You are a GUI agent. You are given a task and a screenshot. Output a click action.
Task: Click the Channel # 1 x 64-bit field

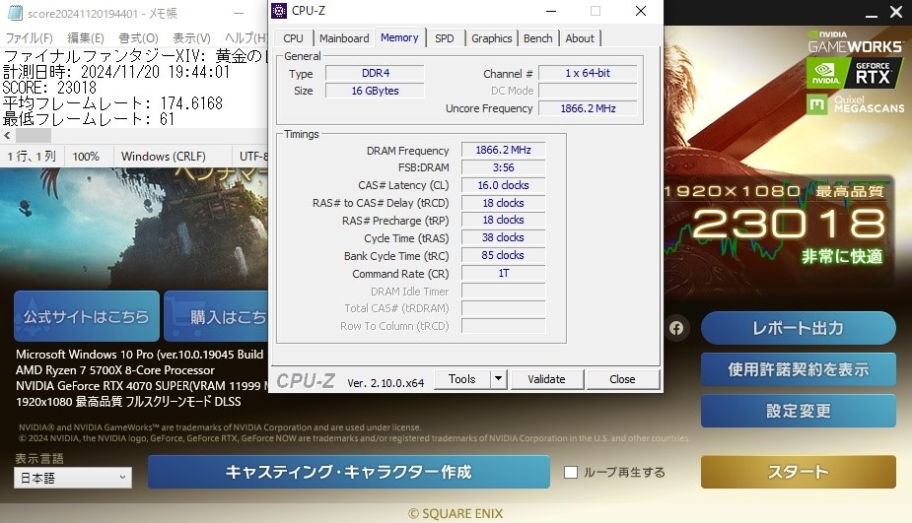pos(588,73)
